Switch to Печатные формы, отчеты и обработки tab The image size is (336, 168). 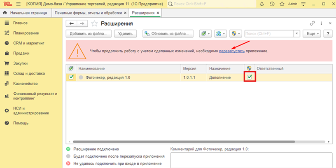(89, 13)
